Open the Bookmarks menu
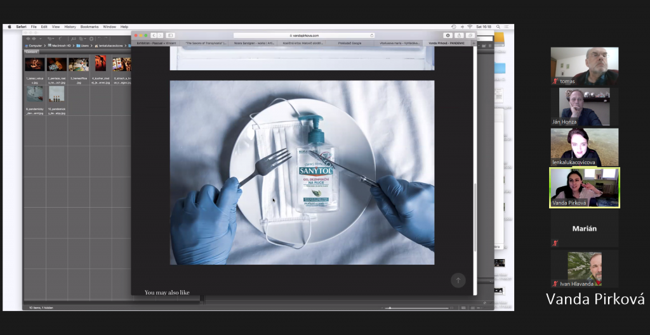 90,27
